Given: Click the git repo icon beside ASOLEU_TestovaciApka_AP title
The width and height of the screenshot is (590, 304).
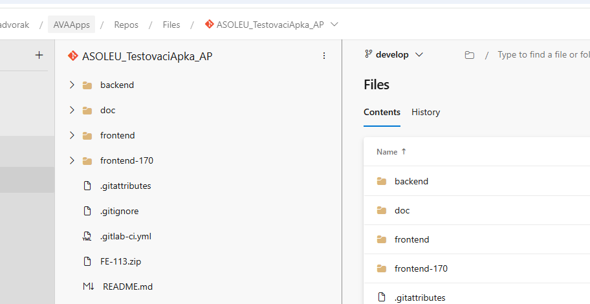Looking at the screenshot, I should point(73,56).
